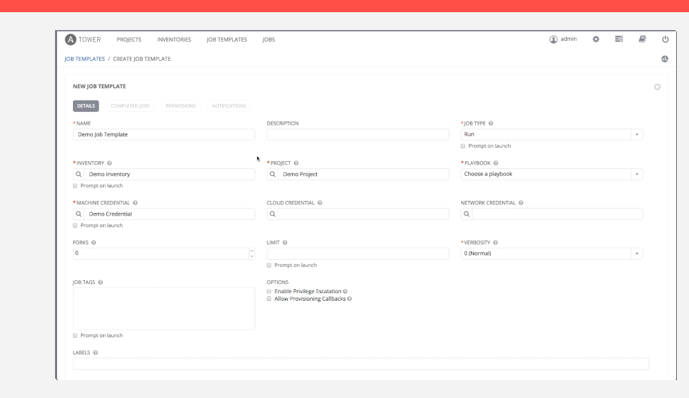Click the power log out icon
The width and height of the screenshot is (689, 398).
665,39
